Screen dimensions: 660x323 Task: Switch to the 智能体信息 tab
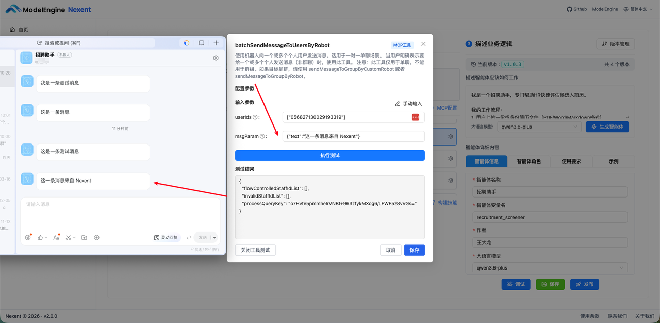point(486,161)
